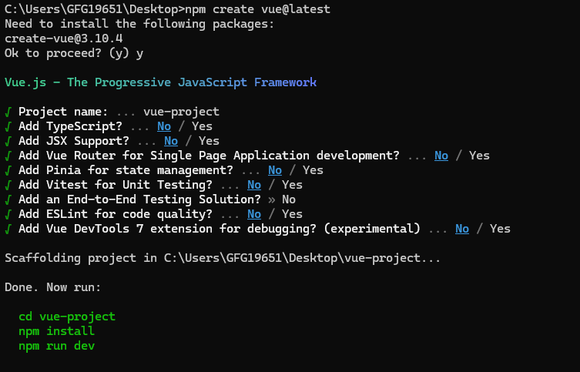The height and width of the screenshot is (372, 580).
Task: Click the checkmark beside Project name
Action: click(x=8, y=112)
